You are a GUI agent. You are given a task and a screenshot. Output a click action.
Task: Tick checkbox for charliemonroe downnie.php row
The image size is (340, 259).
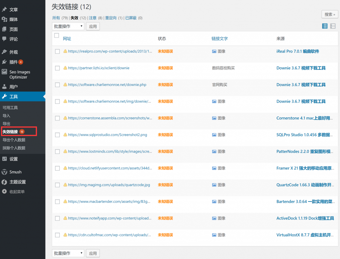tap(57, 85)
